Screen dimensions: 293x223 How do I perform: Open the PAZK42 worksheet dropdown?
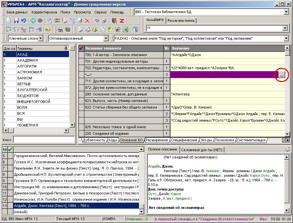285,38
